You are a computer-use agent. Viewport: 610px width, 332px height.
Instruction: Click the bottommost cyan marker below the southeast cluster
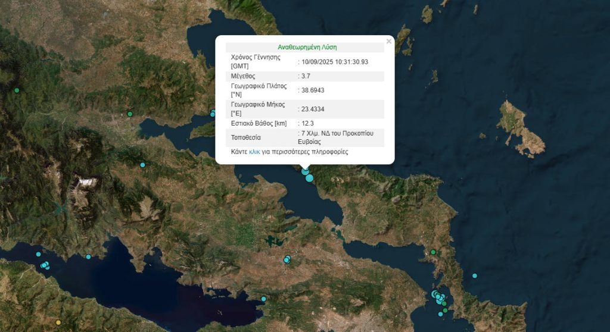click(441, 314)
